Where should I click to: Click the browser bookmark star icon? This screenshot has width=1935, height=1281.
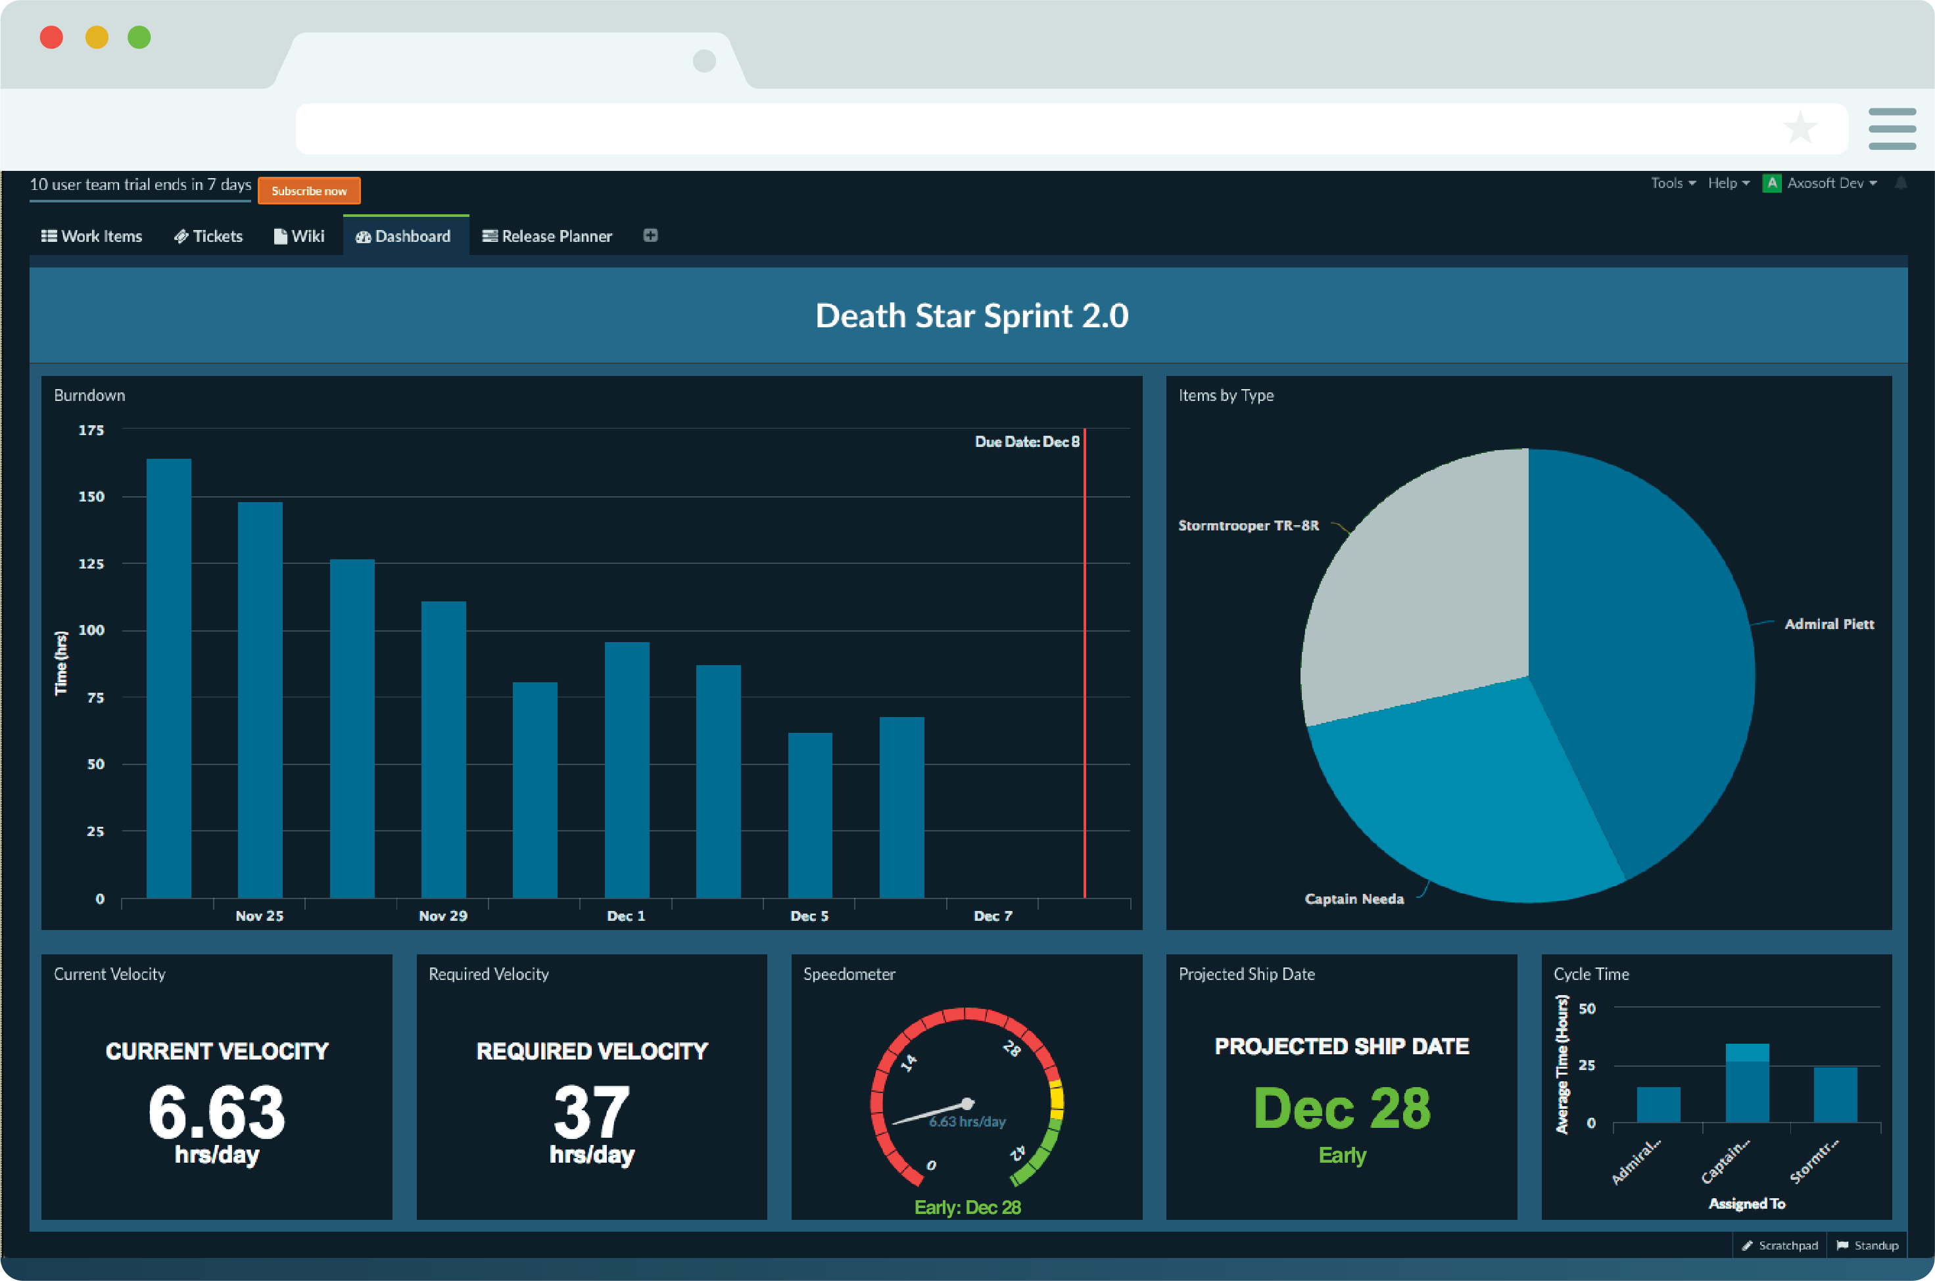click(1800, 128)
